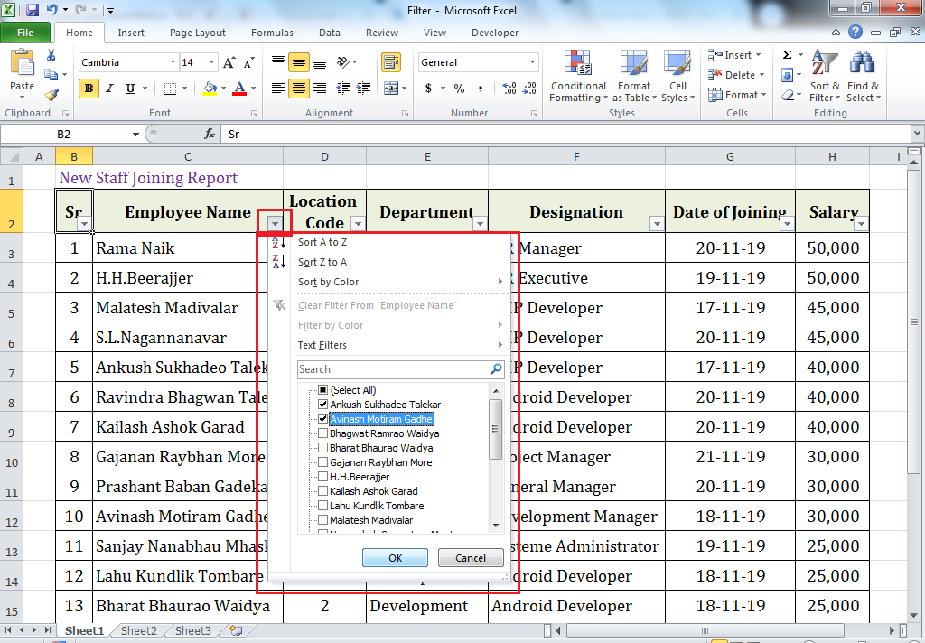Open the Location Code filter dropdown

358,224
